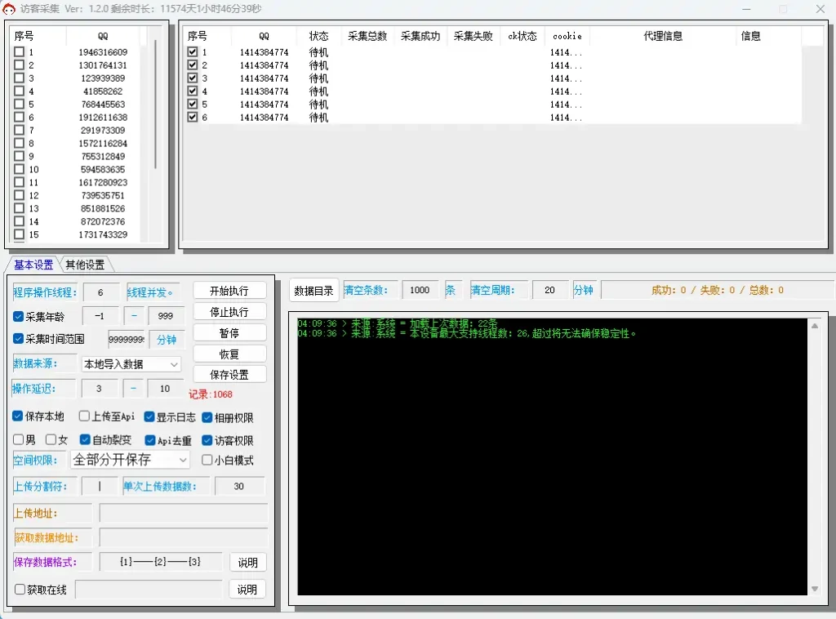Viewport: 836px width, 619px height.
Task: Tick the checkbox for QQ 1301764131
Action: pos(20,65)
